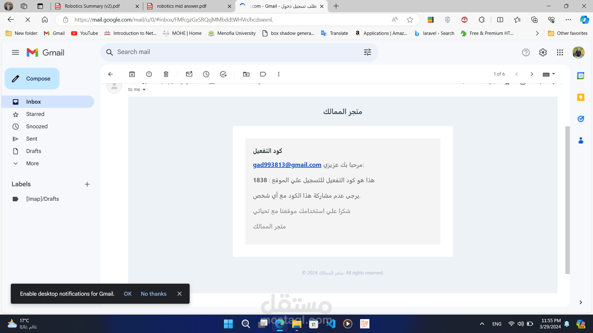
Task: Open the Move to folder icon
Action: pos(246,74)
